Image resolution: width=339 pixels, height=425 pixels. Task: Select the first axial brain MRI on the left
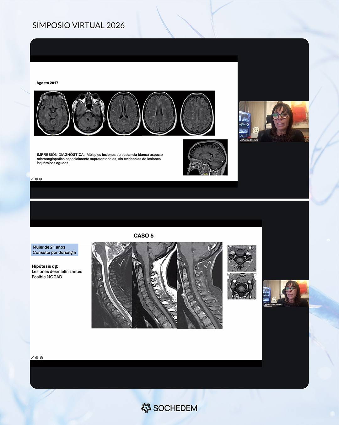tap(53, 113)
